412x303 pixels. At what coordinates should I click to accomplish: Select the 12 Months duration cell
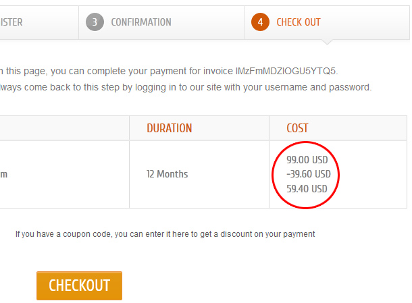[199, 174]
